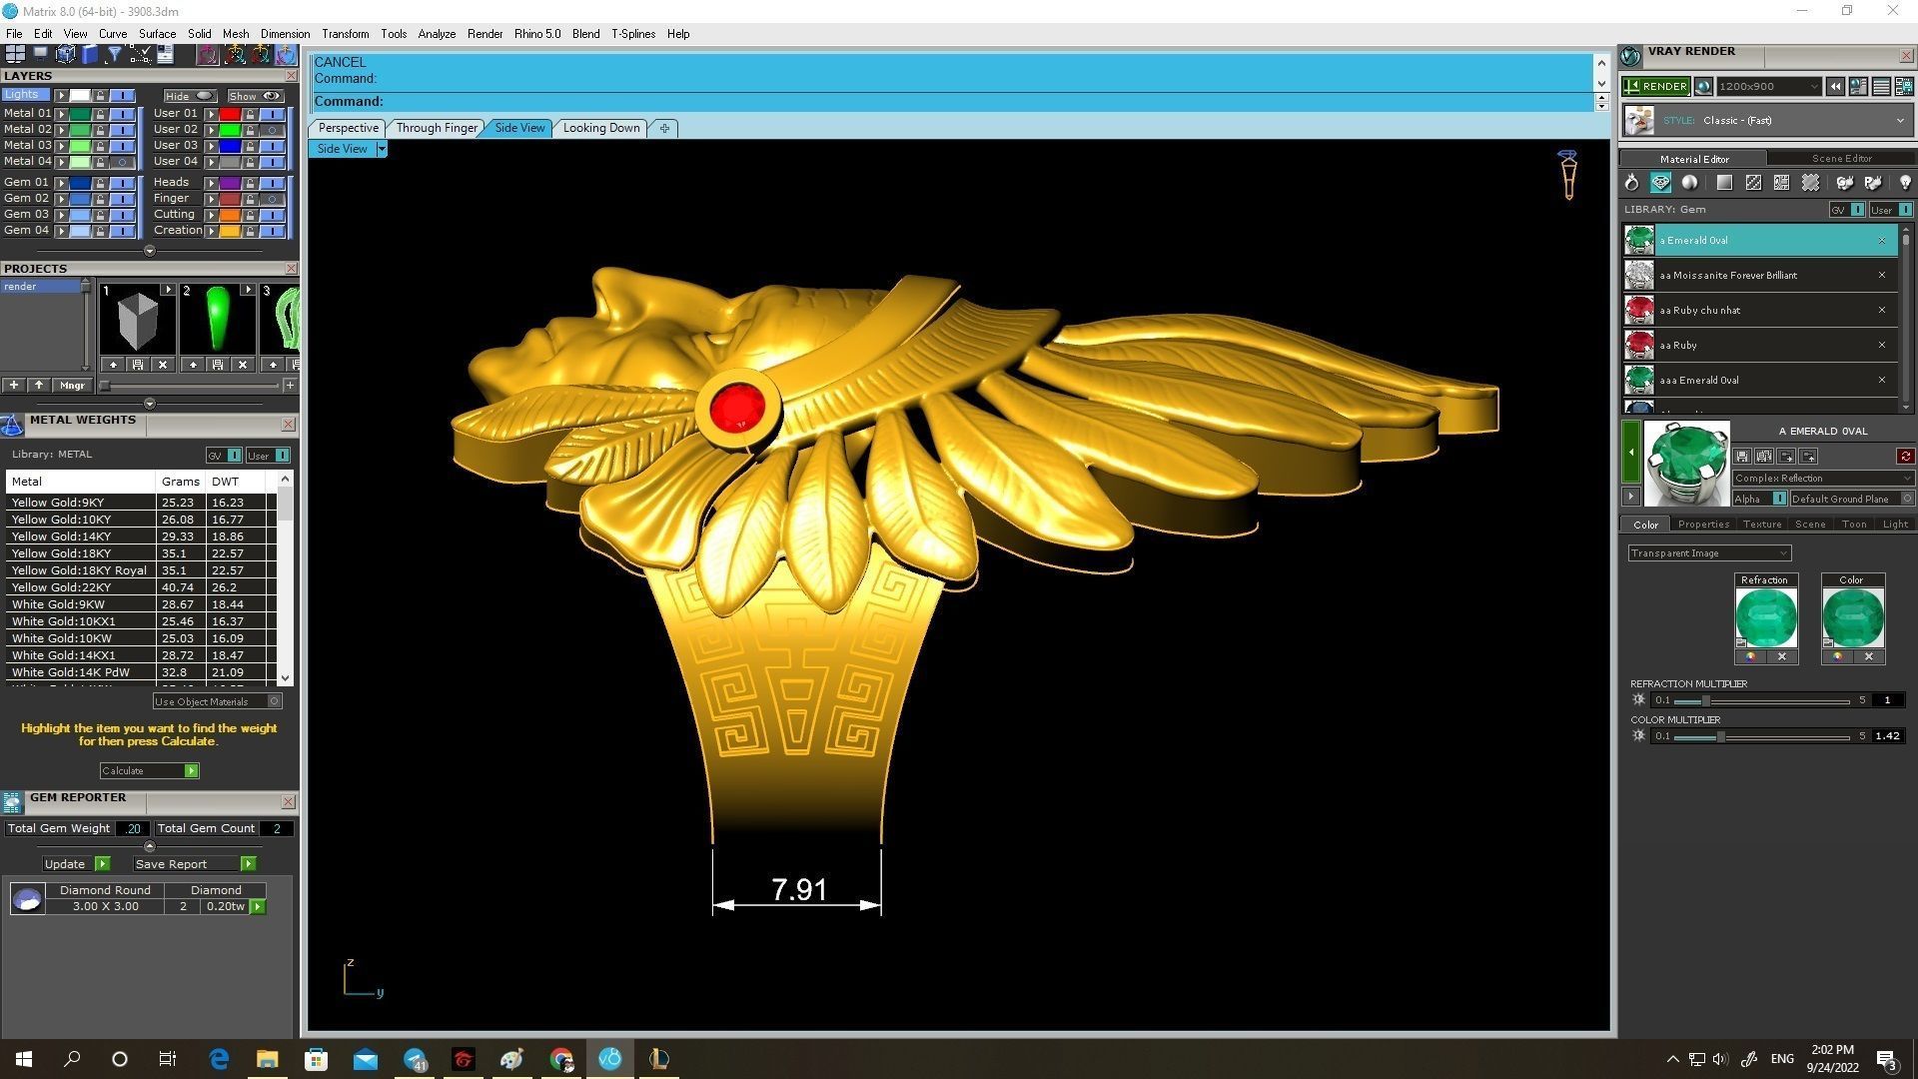Switch to the Perspective viewport tab
This screenshot has height=1079, width=1918.
[x=348, y=128]
